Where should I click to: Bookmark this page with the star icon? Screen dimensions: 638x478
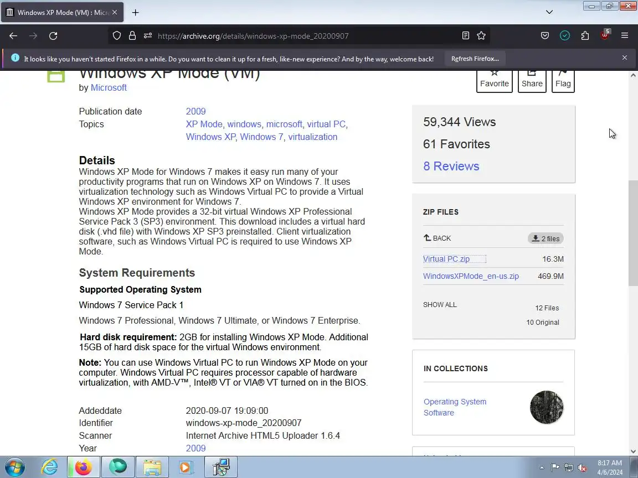click(481, 36)
